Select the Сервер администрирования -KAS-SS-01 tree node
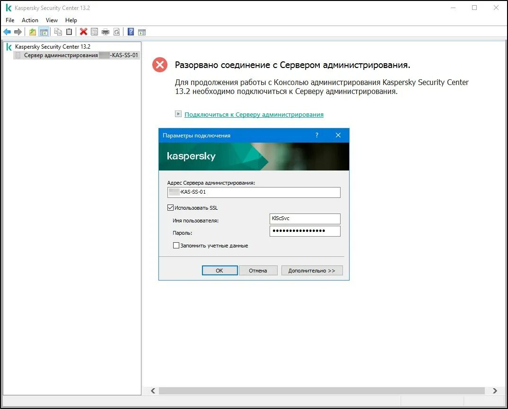508x409 pixels. tap(77, 55)
